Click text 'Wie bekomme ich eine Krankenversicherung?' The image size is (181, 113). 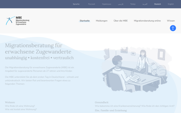click(x=118, y=106)
